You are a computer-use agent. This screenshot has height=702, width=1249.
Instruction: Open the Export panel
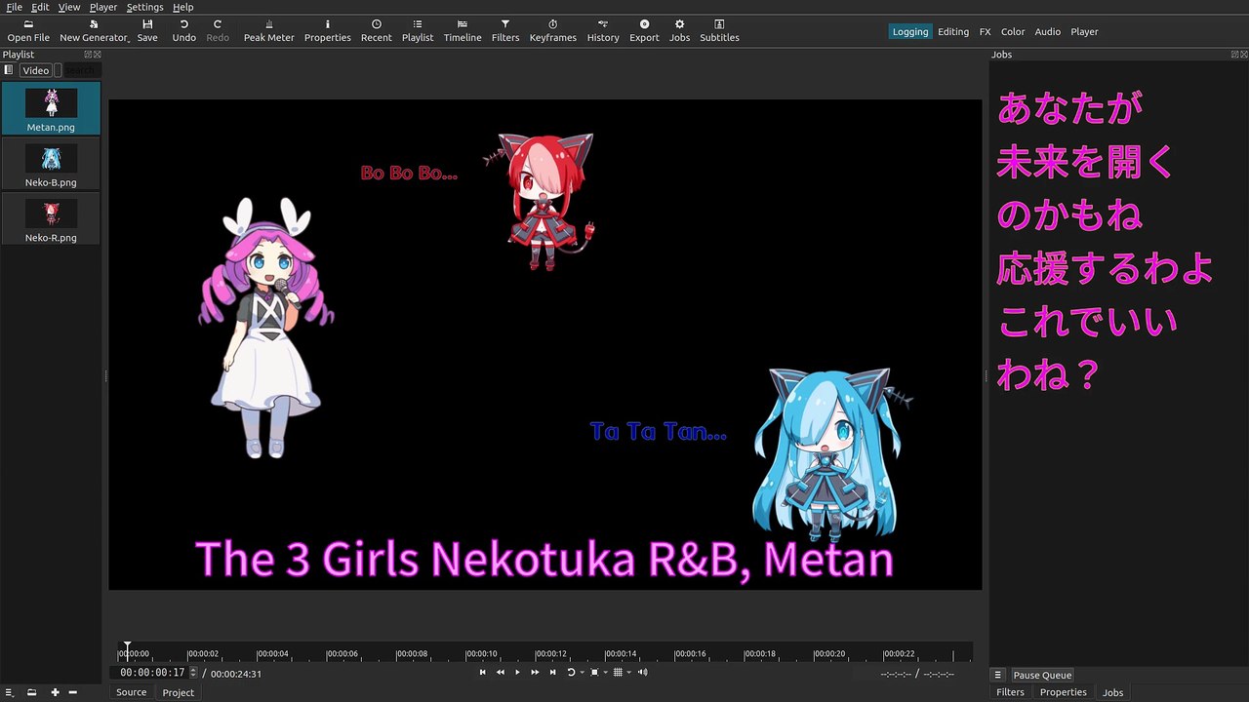[644, 30]
